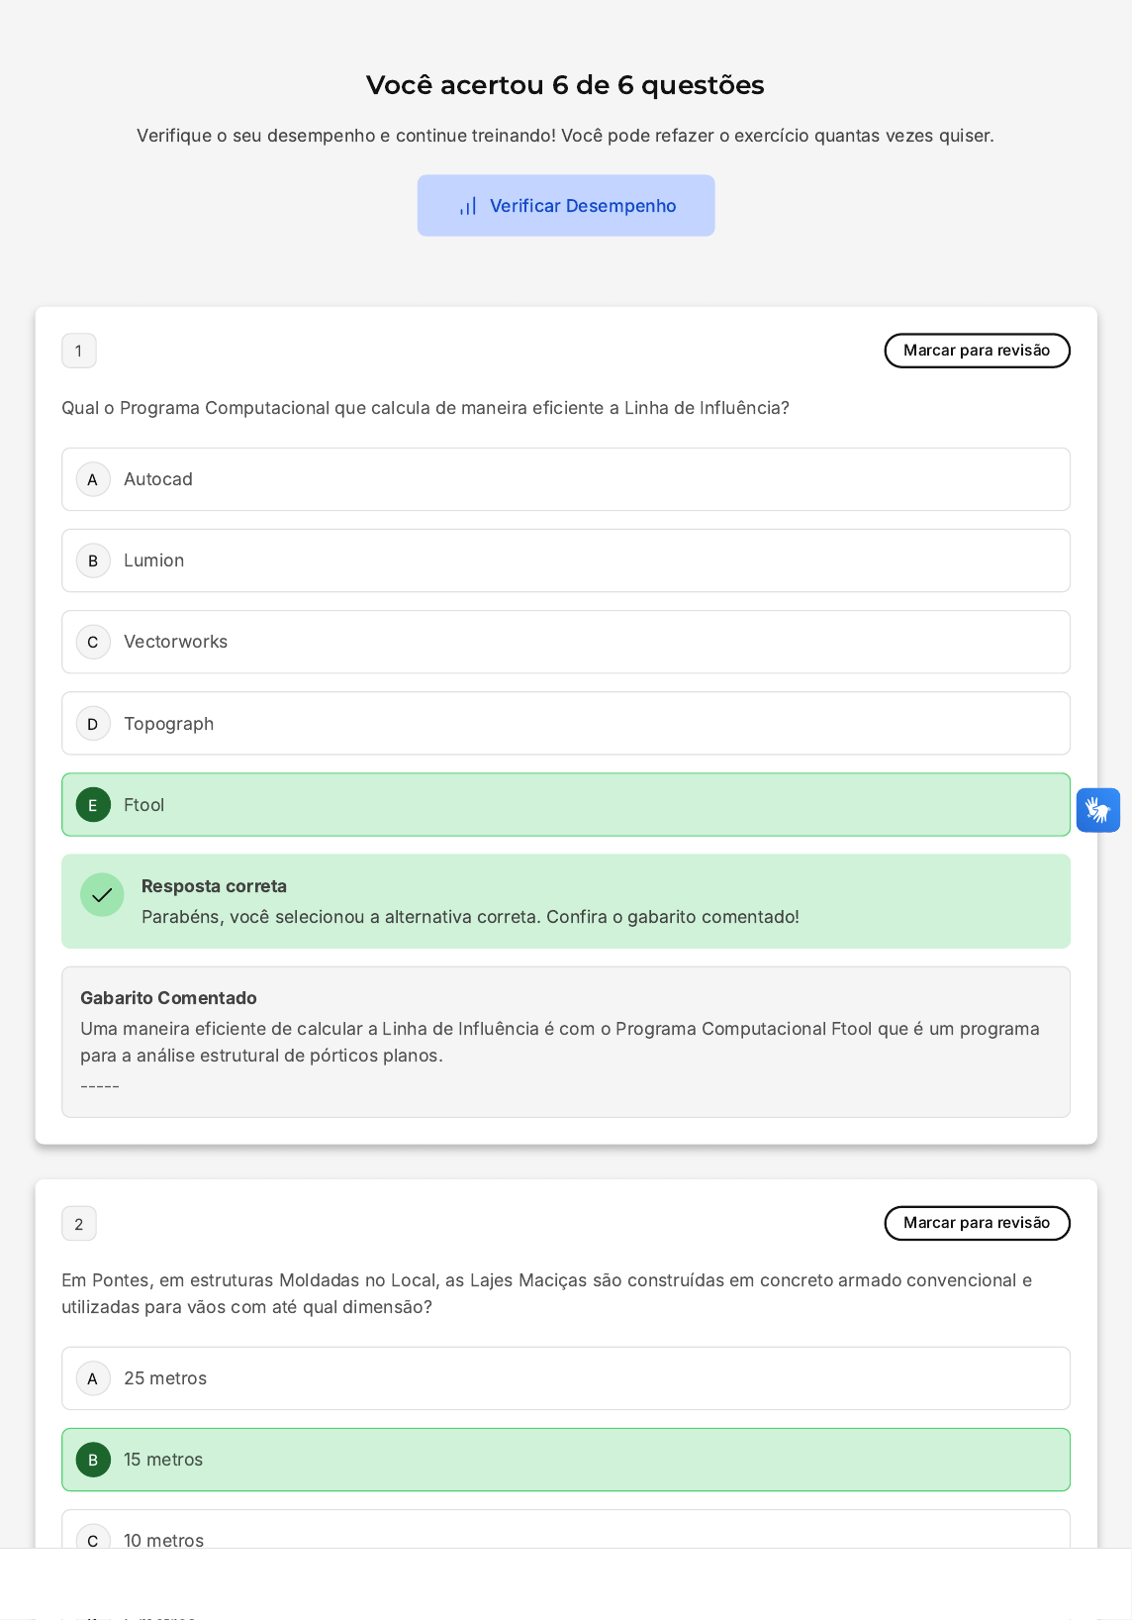Click the letter E circle badge
Viewport: 1132px width, 1620px height.
coord(93,805)
